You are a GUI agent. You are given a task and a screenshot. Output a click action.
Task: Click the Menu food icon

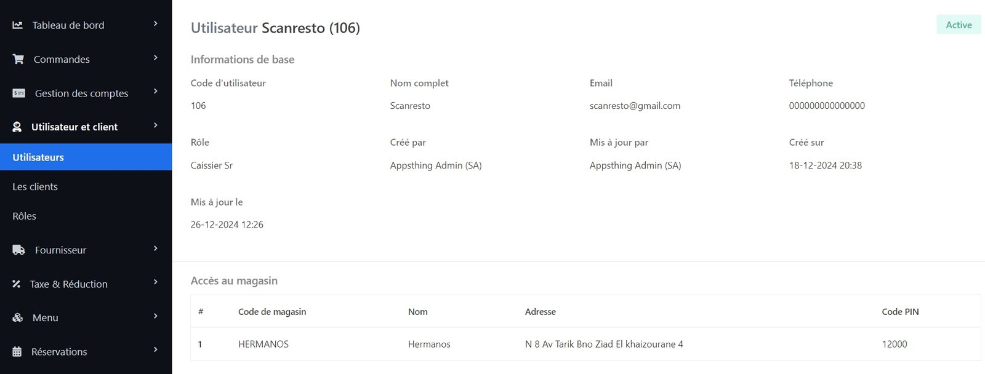(18, 318)
